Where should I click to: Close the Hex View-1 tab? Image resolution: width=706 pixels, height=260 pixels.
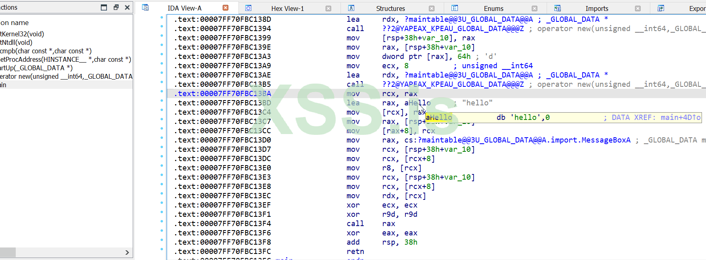click(x=328, y=8)
